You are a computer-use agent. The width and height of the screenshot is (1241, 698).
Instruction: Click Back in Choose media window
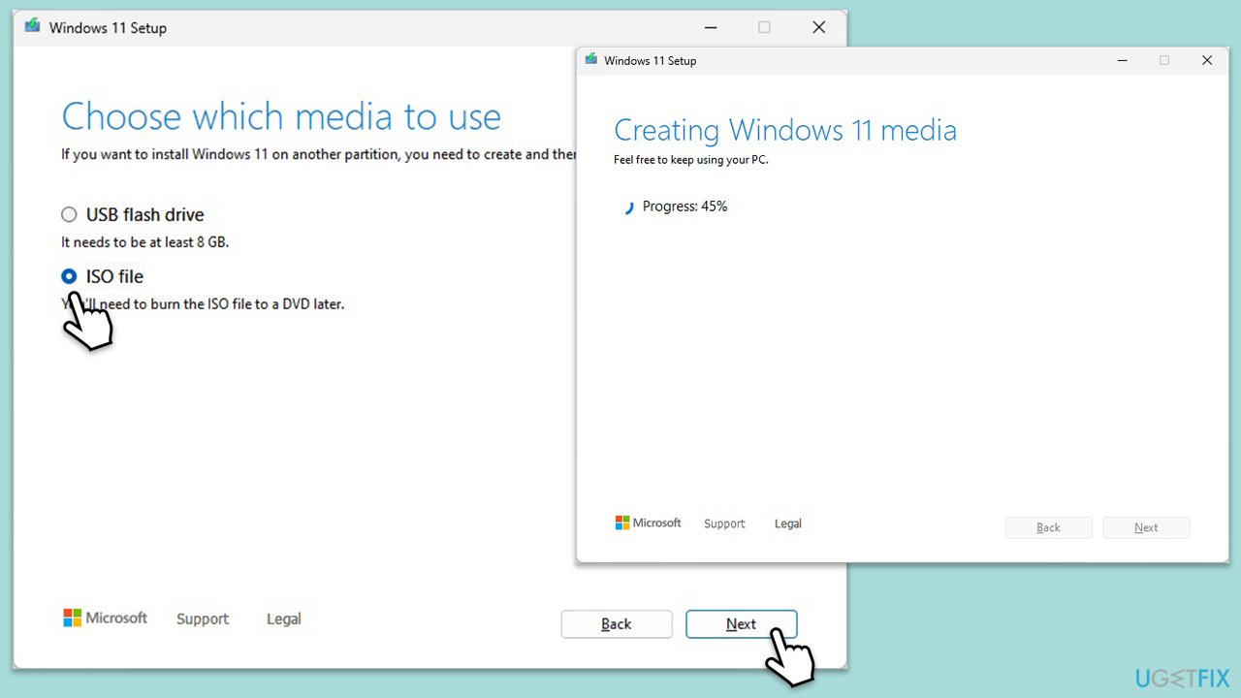coord(617,624)
